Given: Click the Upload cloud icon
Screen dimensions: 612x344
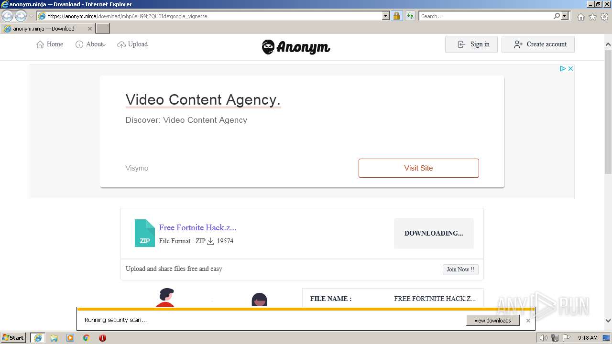Looking at the screenshot, I should pyautogui.click(x=121, y=44).
